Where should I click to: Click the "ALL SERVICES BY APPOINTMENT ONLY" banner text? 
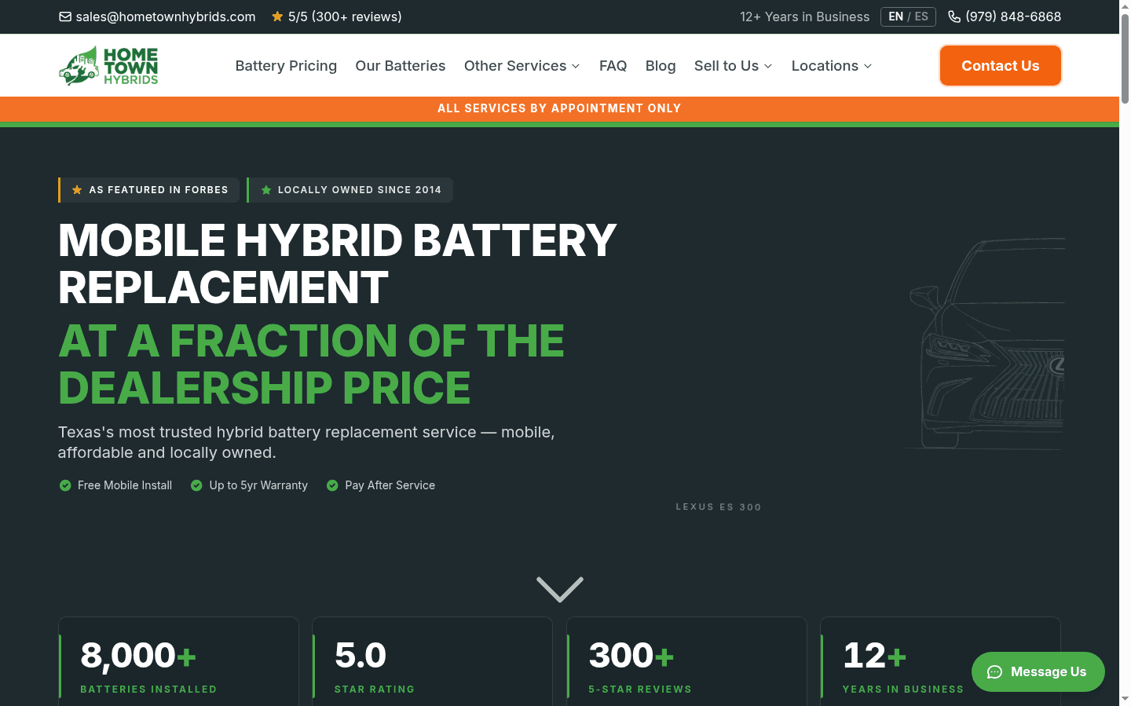pyautogui.click(x=559, y=108)
